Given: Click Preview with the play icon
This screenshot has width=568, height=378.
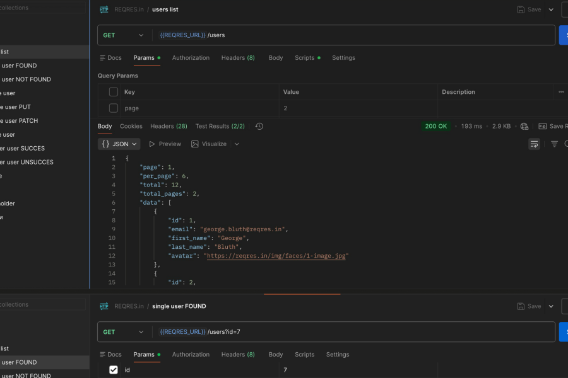Looking at the screenshot, I should point(165,144).
